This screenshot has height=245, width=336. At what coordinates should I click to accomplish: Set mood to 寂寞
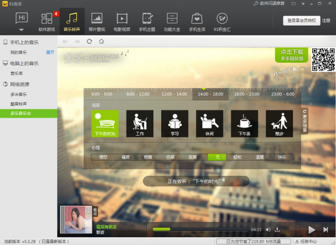(193, 157)
